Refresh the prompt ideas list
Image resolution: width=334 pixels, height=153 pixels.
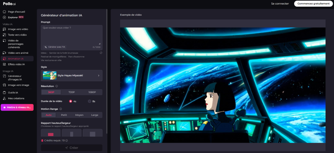coord(101,53)
